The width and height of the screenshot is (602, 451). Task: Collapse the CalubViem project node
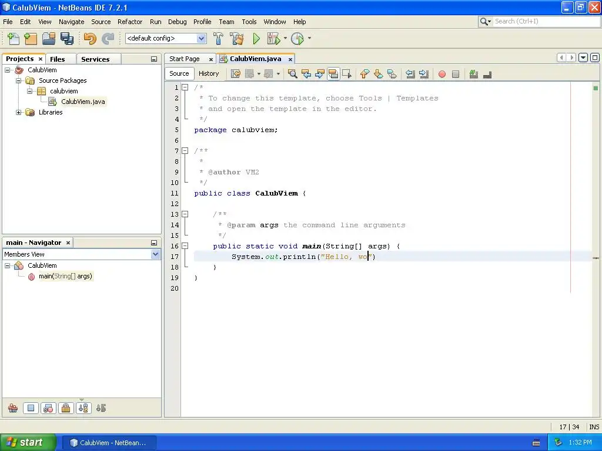(7, 70)
